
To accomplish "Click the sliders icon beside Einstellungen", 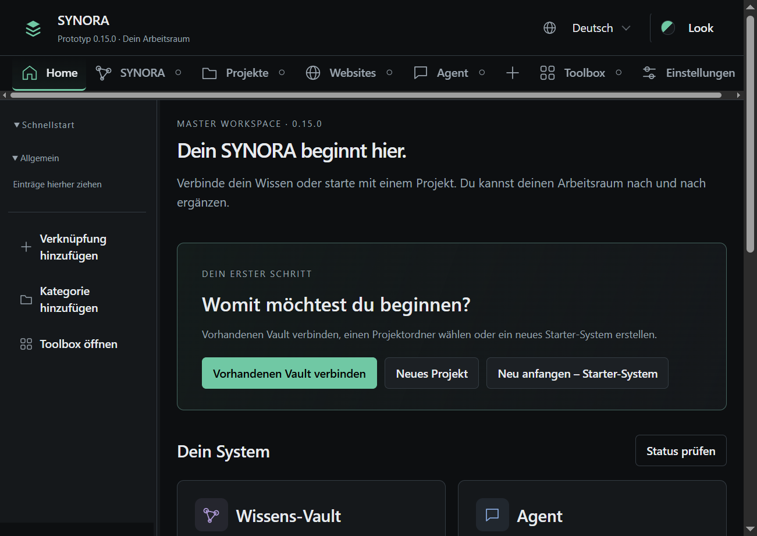I will (649, 73).
